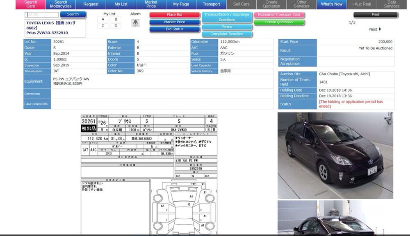
Task: Open the Bid Status button
Action: [x=174, y=29]
